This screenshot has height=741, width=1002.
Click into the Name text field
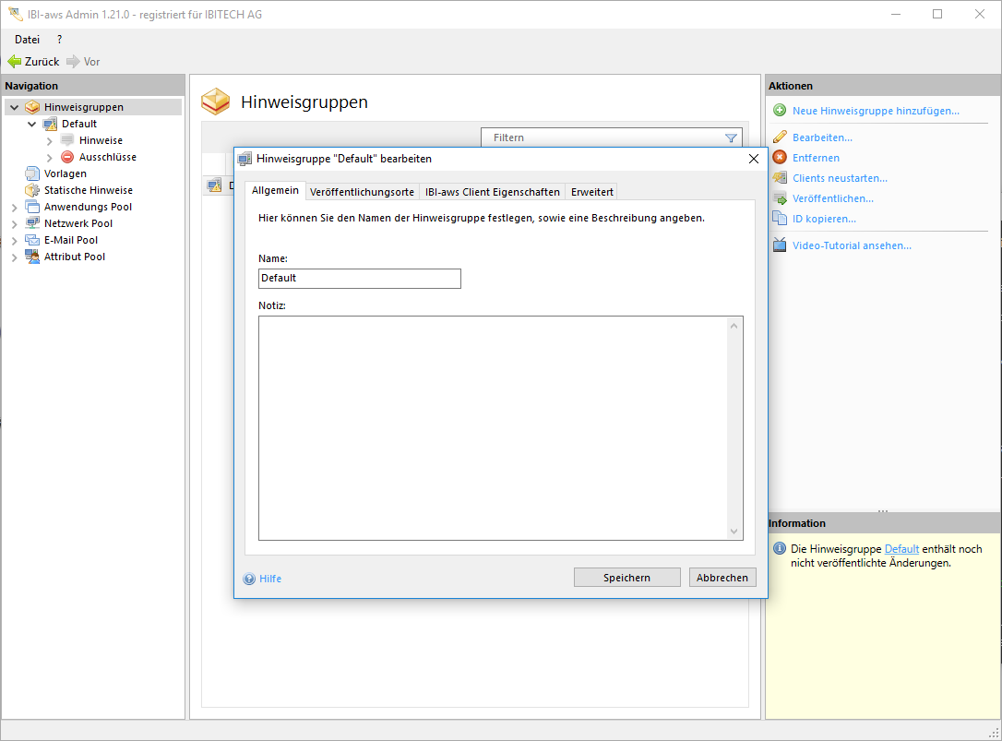360,279
